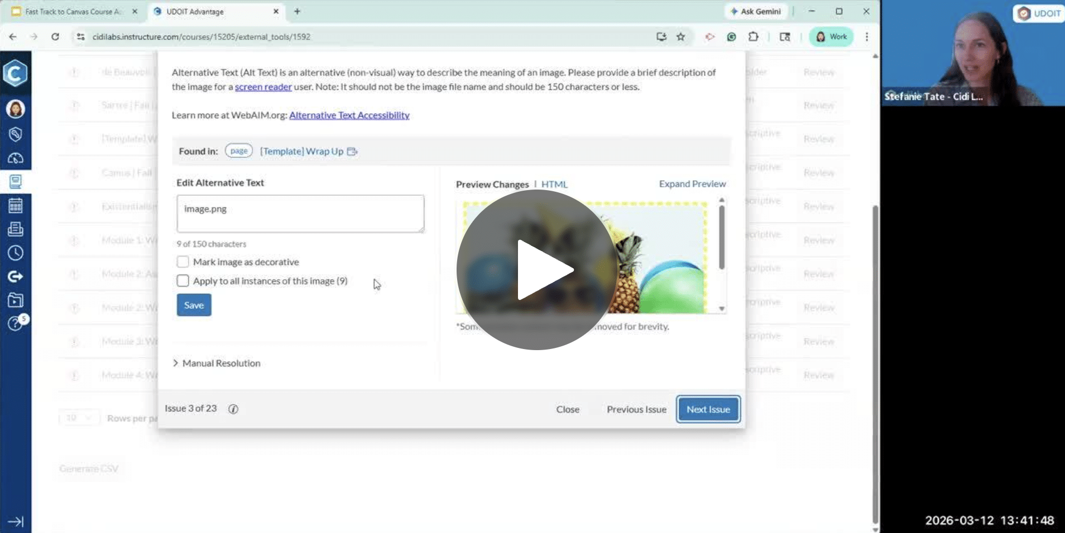This screenshot has width=1065, height=533.
Task: Click the Help icon with badge
Action: coord(16,323)
